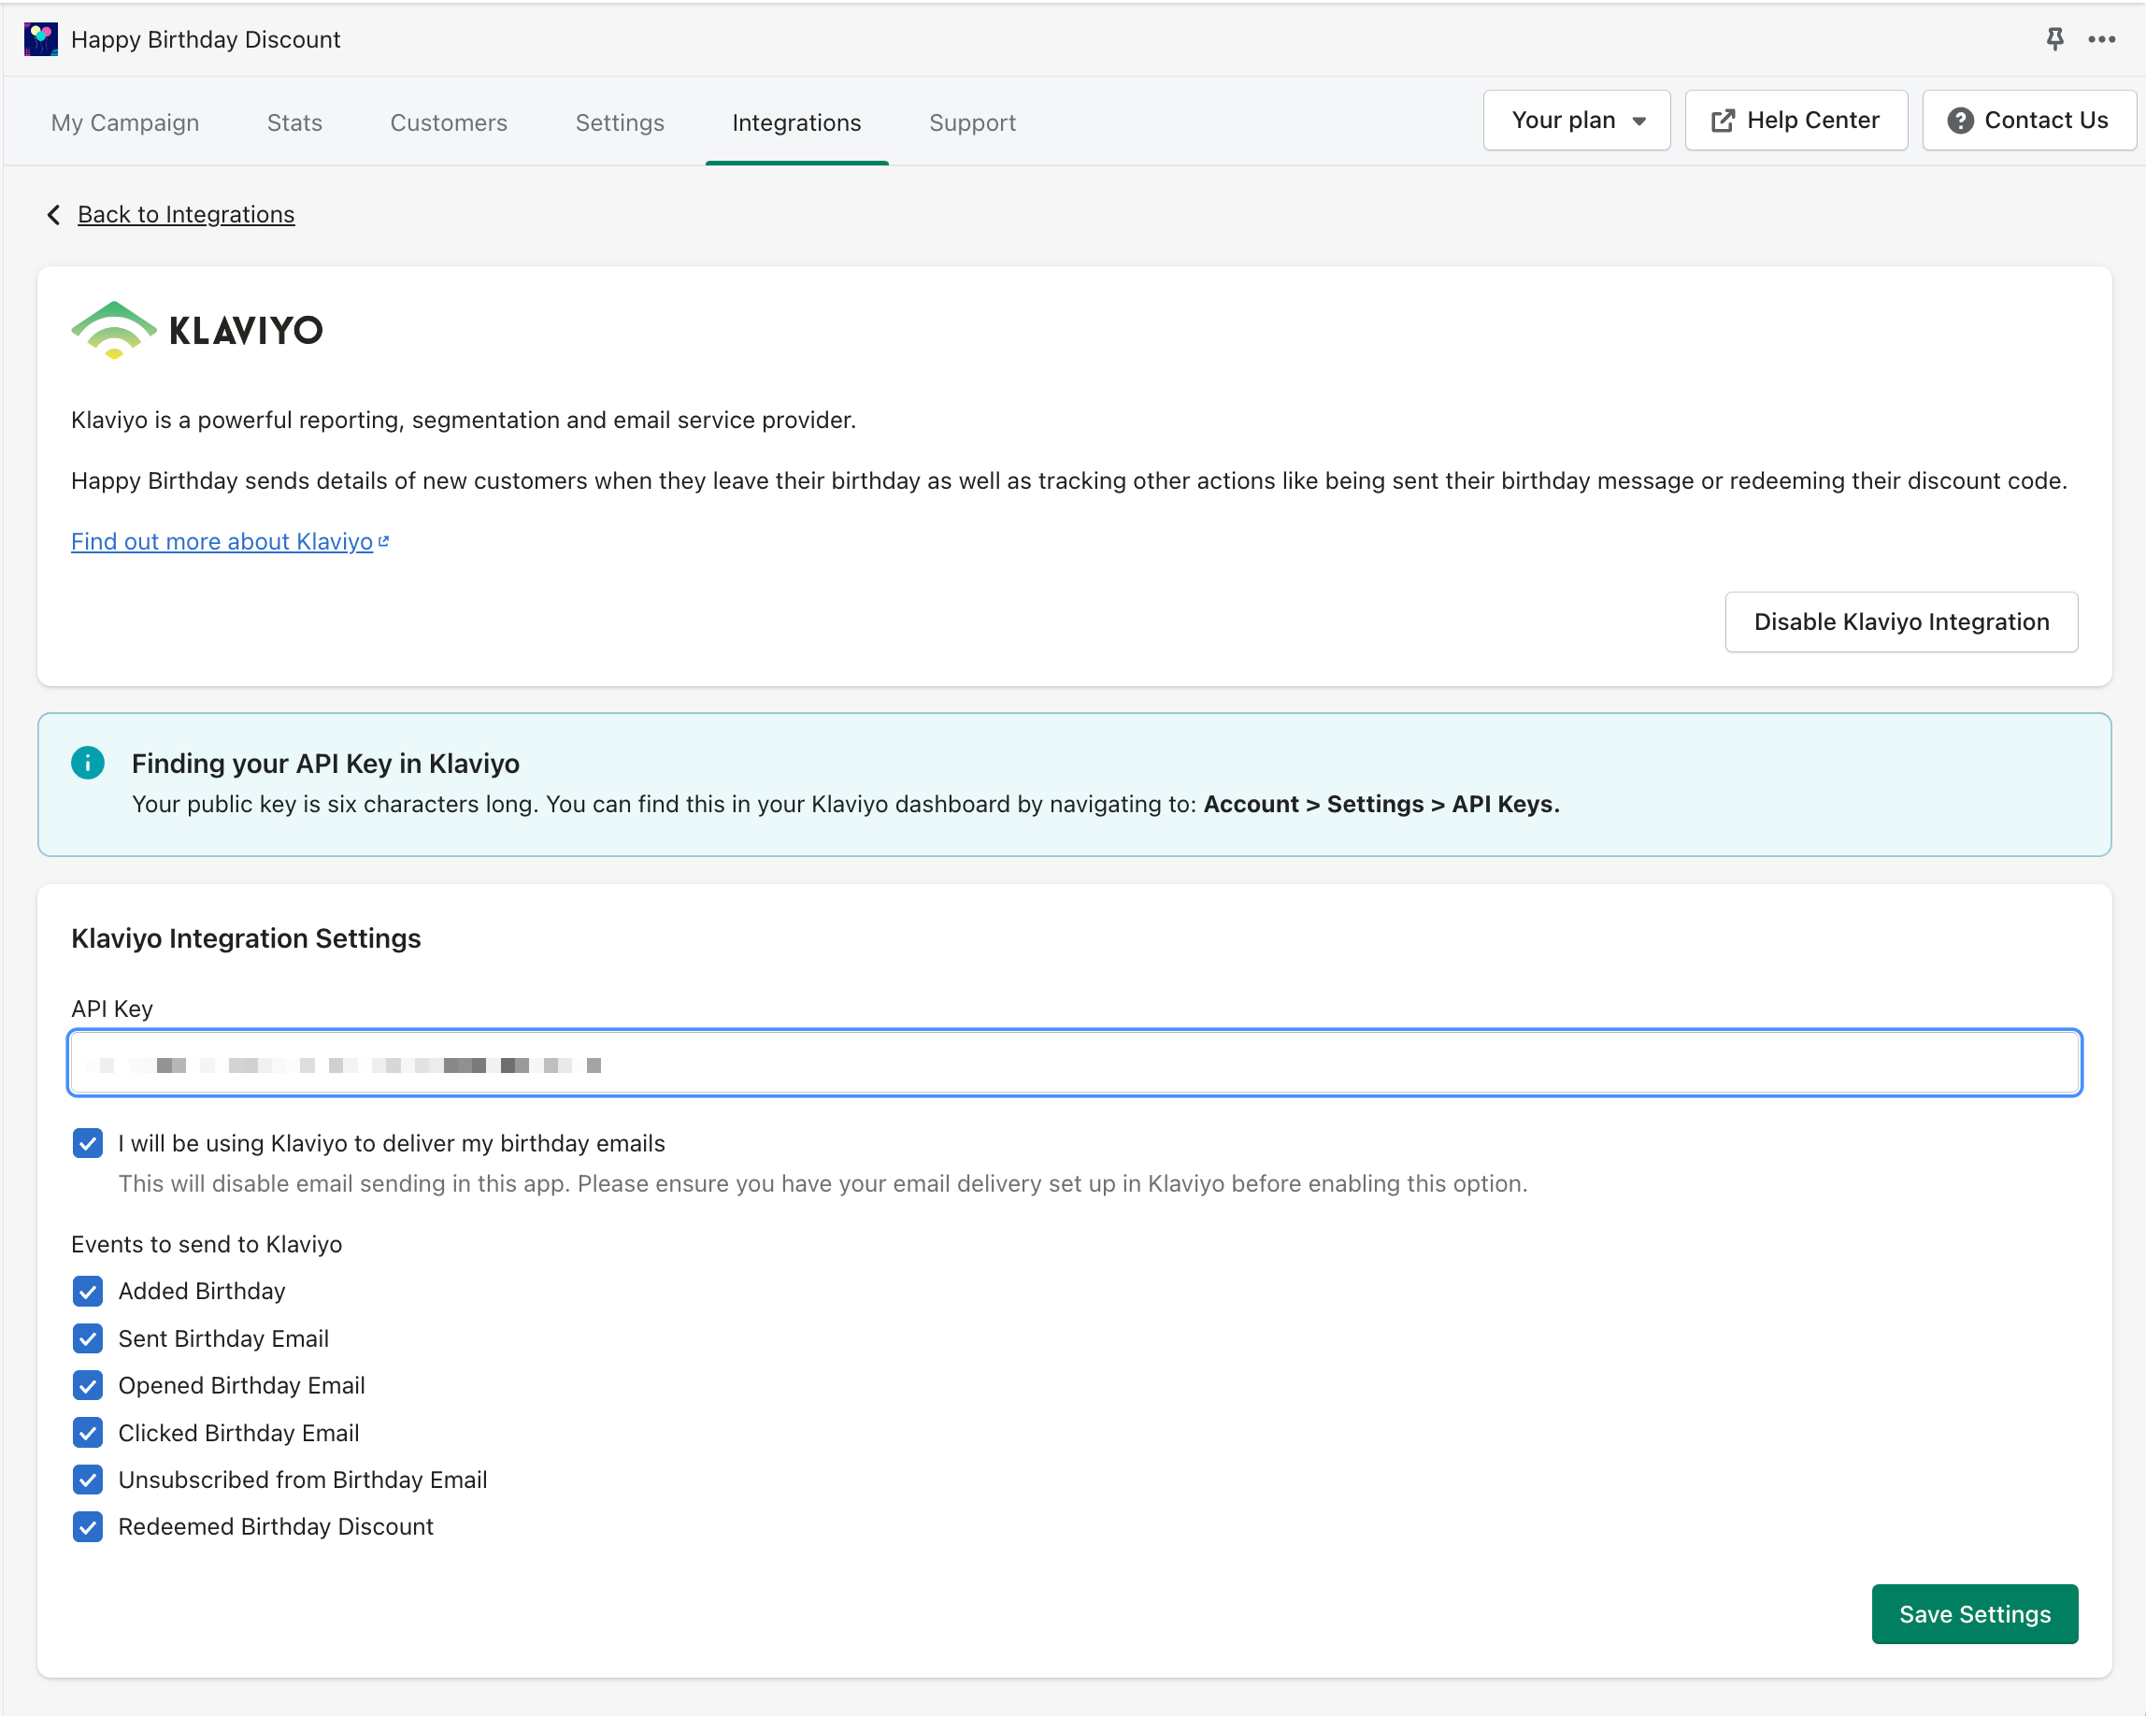This screenshot has width=2146, height=1716.
Task: Click the Happy Birthday Discount app logo
Action: pos(40,39)
